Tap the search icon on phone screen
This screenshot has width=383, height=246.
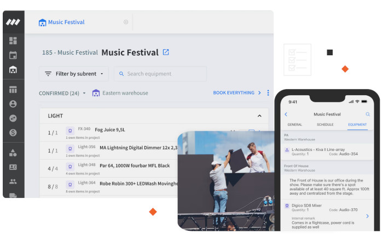click(x=368, y=114)
